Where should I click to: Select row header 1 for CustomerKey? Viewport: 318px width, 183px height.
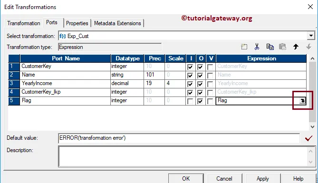[14, 67]
